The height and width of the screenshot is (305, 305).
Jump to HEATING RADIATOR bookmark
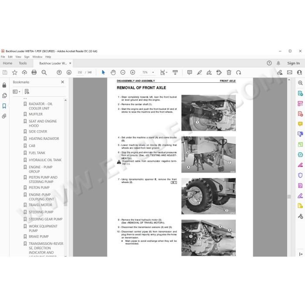(44, 139)
